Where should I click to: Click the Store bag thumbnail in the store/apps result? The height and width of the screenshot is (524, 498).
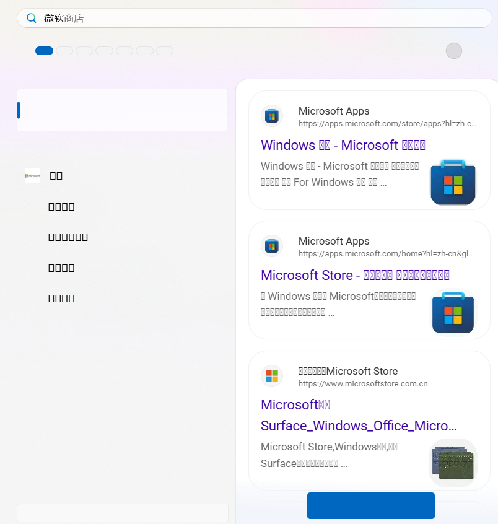453,183
